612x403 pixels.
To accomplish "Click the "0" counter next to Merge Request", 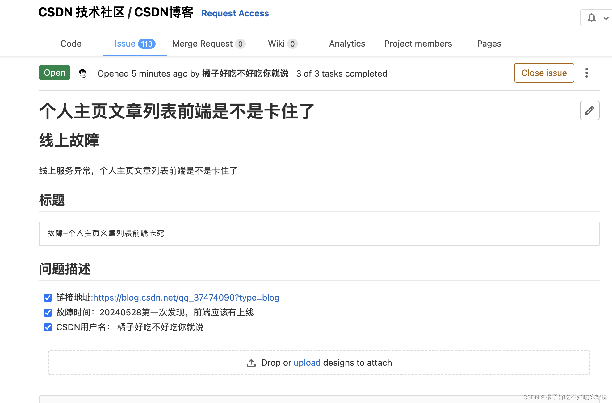I will (241, 44).
